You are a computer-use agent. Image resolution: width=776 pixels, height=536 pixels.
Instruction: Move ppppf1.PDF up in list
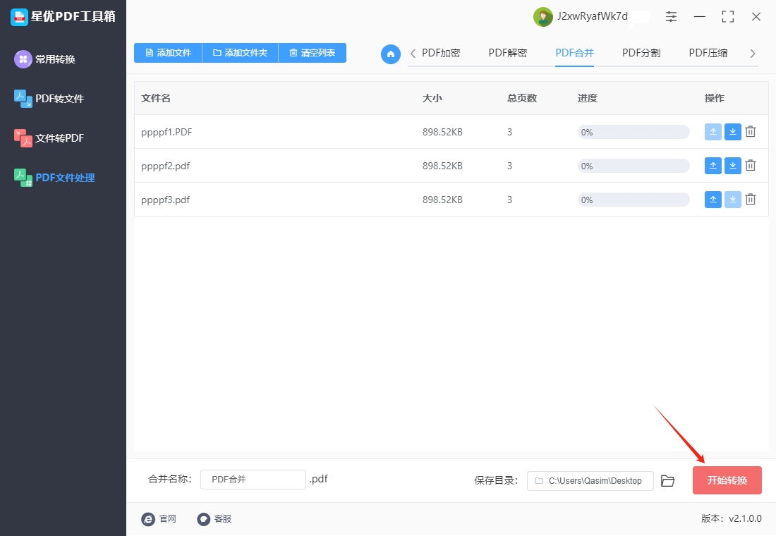tap(713, 132)
